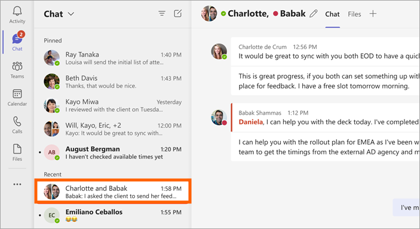Screen dimensions: 420x229
Task: Click the Pinned section label
Action: [53, 41]
